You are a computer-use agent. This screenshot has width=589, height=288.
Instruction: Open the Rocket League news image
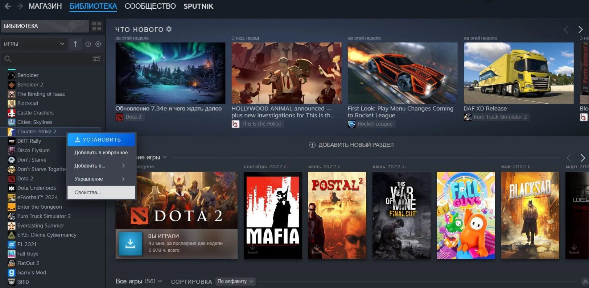tap(403, 73)
